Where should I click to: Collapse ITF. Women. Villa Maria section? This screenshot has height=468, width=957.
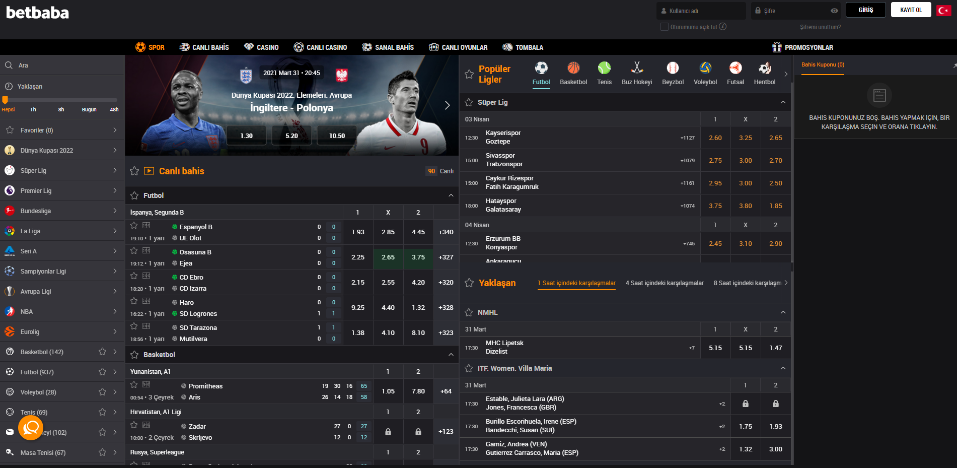click(783, 368)
